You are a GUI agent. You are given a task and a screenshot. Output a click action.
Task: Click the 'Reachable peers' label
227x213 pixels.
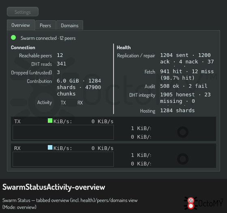click(x=36, y=56)
